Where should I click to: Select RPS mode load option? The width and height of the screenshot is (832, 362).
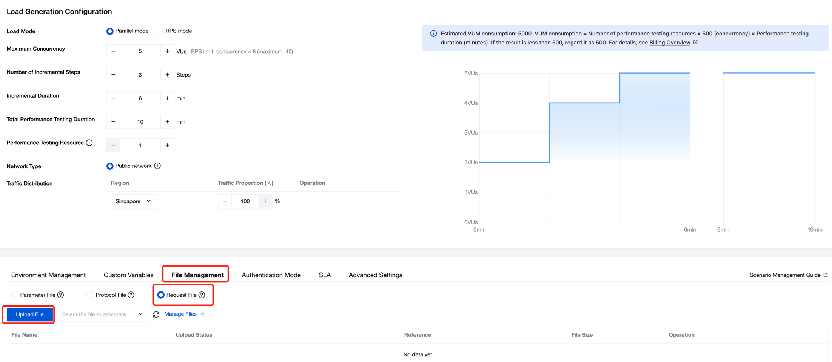point(160,31)
